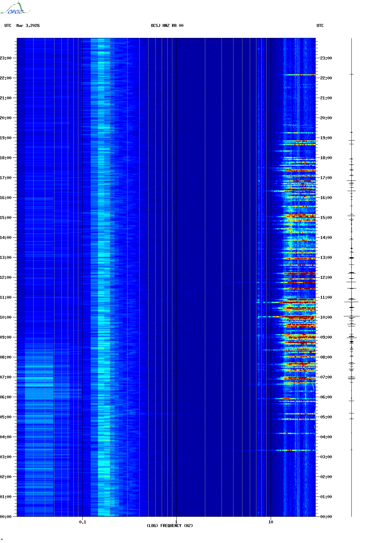366x543 pixels.
Task: Click the Mar 3,2026 date label
Action: [28, 26]
